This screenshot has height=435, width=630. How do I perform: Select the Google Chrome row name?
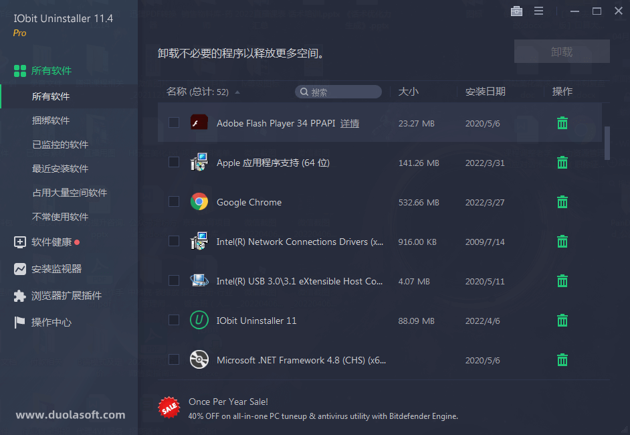coord(249,202)
